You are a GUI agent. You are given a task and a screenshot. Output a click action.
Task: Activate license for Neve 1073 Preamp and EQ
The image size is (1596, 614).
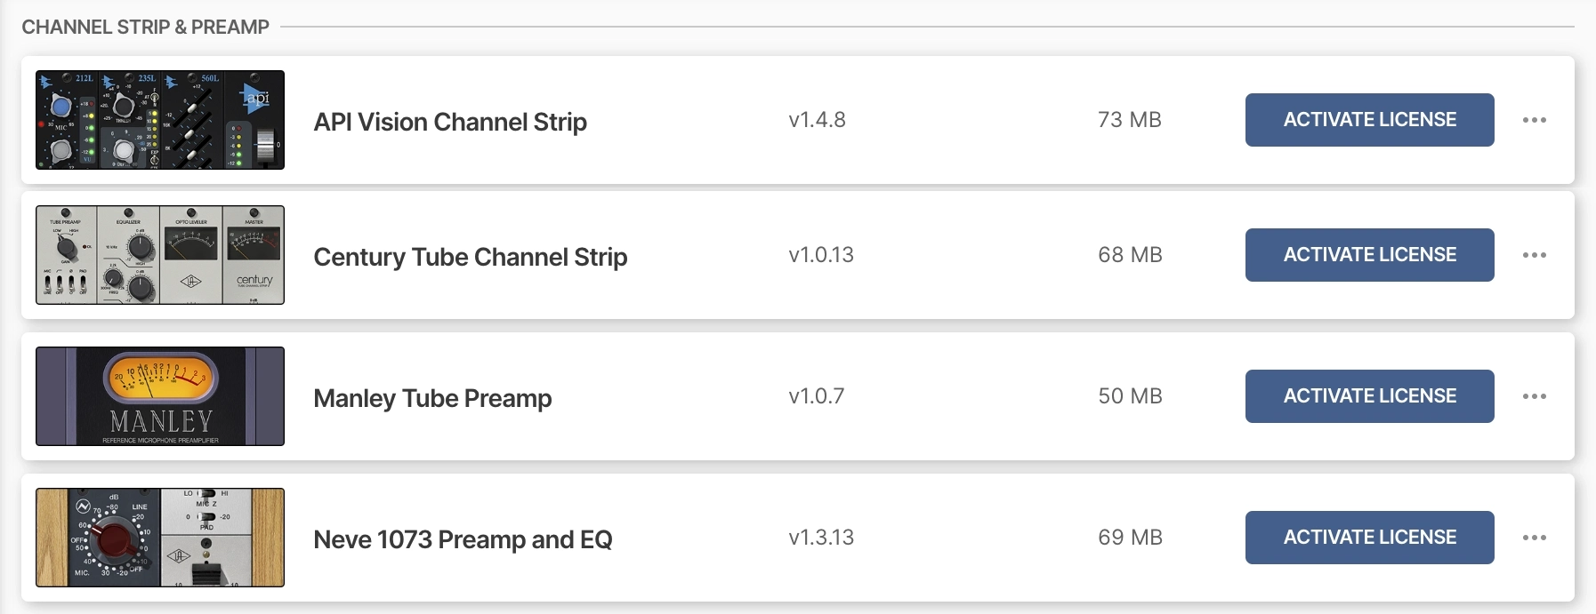1369,538
